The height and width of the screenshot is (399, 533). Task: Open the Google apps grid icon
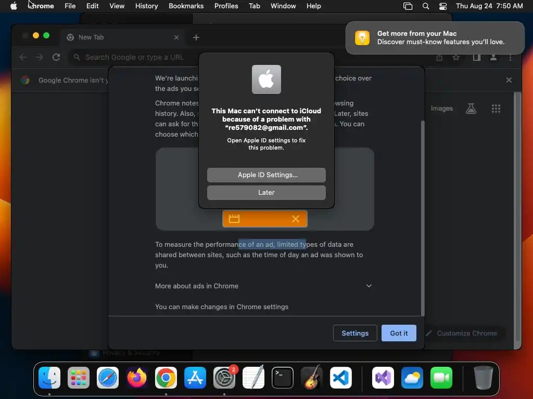point(496,109)
